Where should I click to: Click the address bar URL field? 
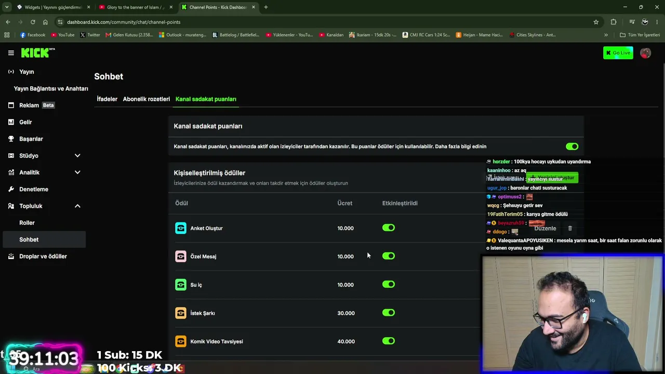pyautogui.click(x=327, y=22)
